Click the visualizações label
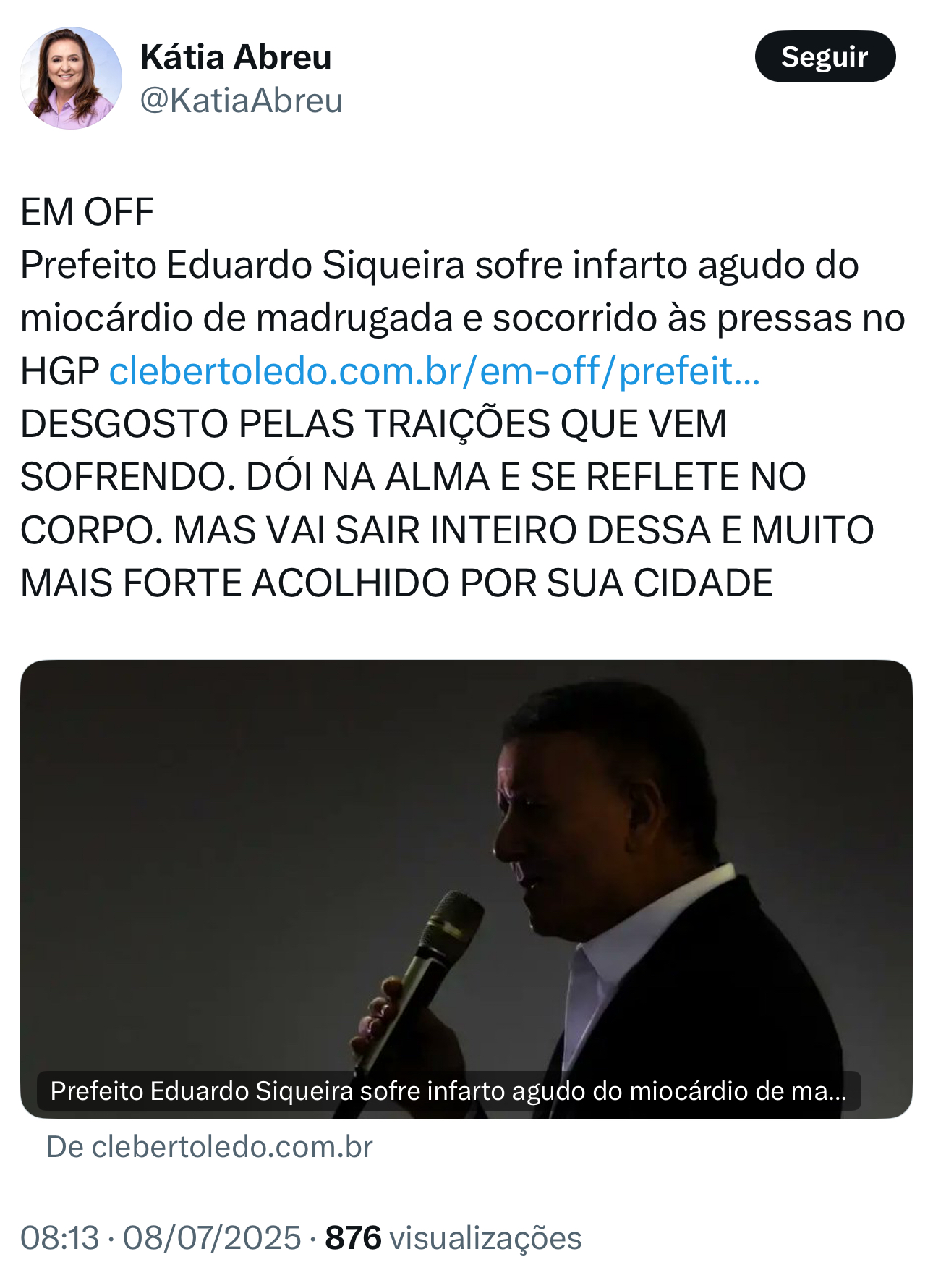Image resolution: width=933 pixels, height=1283 pixels. (x=485, y=1237)
